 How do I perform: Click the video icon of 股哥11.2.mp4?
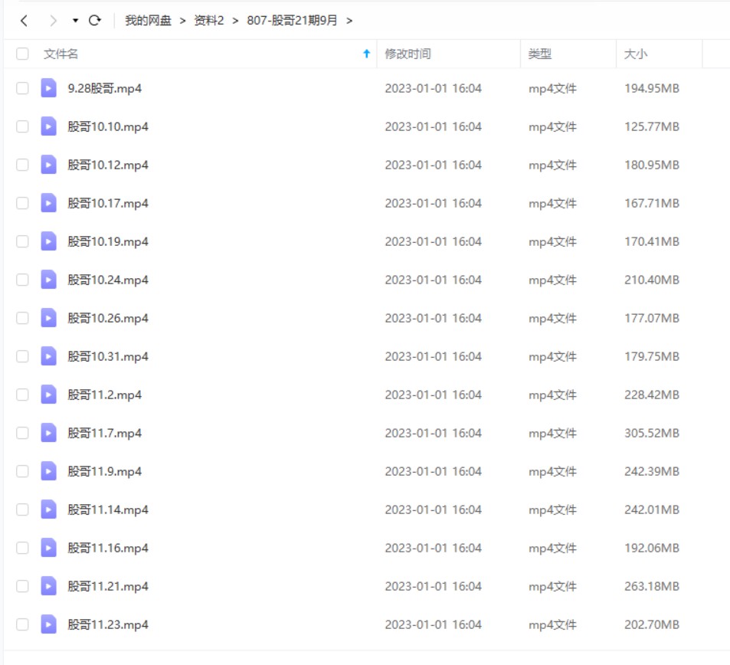pos(48,395)
